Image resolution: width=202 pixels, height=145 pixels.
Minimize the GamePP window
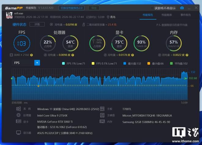click(189, 8)
